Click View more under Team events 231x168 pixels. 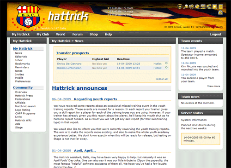click(213, 86)
